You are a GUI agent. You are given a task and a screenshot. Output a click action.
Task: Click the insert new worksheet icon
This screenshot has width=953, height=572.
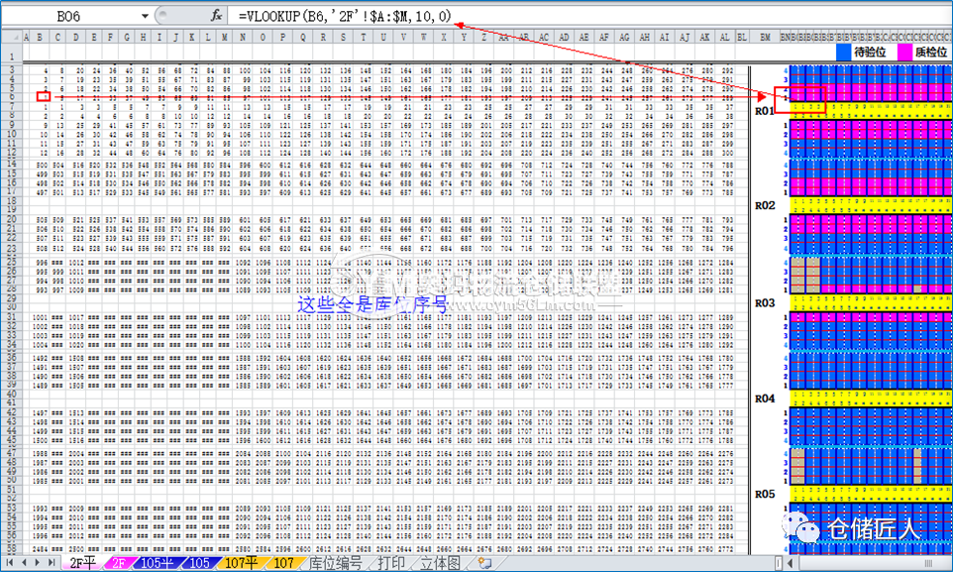coord(483,563)
